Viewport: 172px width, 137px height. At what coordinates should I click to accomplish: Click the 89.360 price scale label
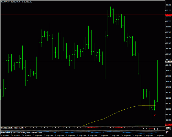(168, 32)
